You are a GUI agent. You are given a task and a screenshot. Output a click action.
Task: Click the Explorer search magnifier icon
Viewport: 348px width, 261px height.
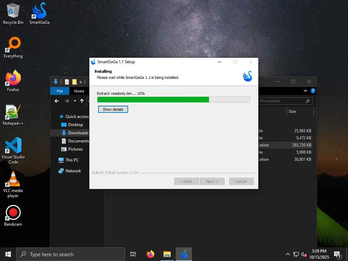(308, 101)
